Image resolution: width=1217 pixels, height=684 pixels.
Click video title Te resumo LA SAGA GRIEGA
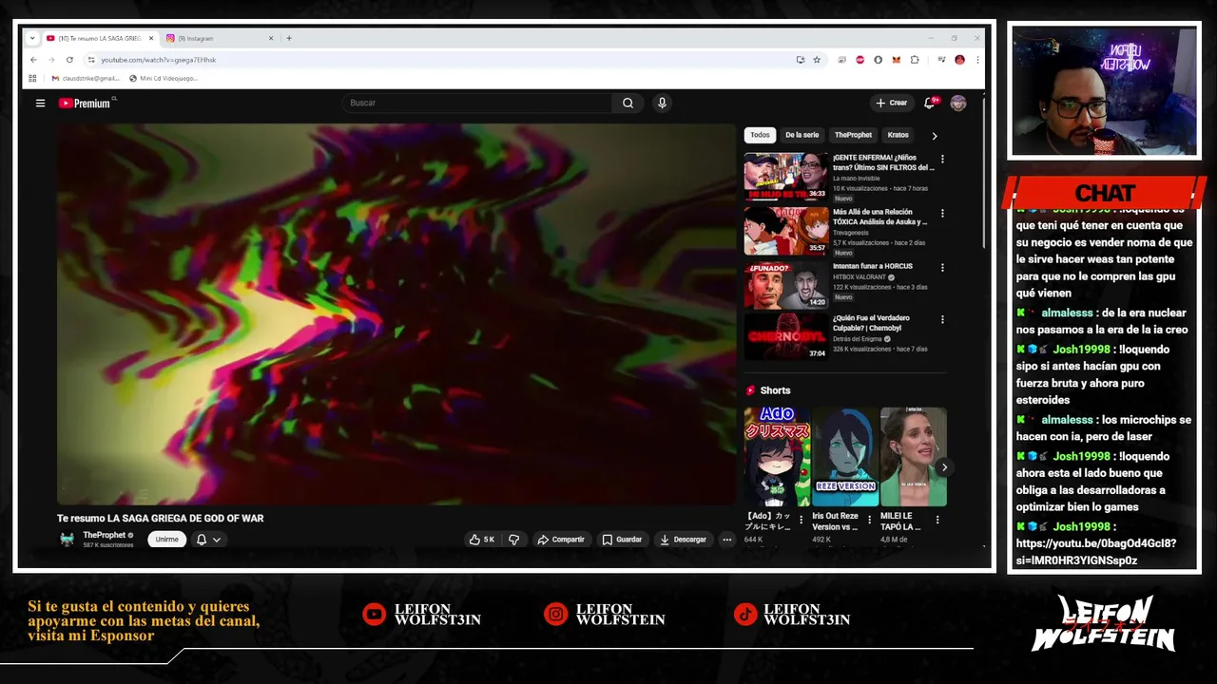point(160,519)
